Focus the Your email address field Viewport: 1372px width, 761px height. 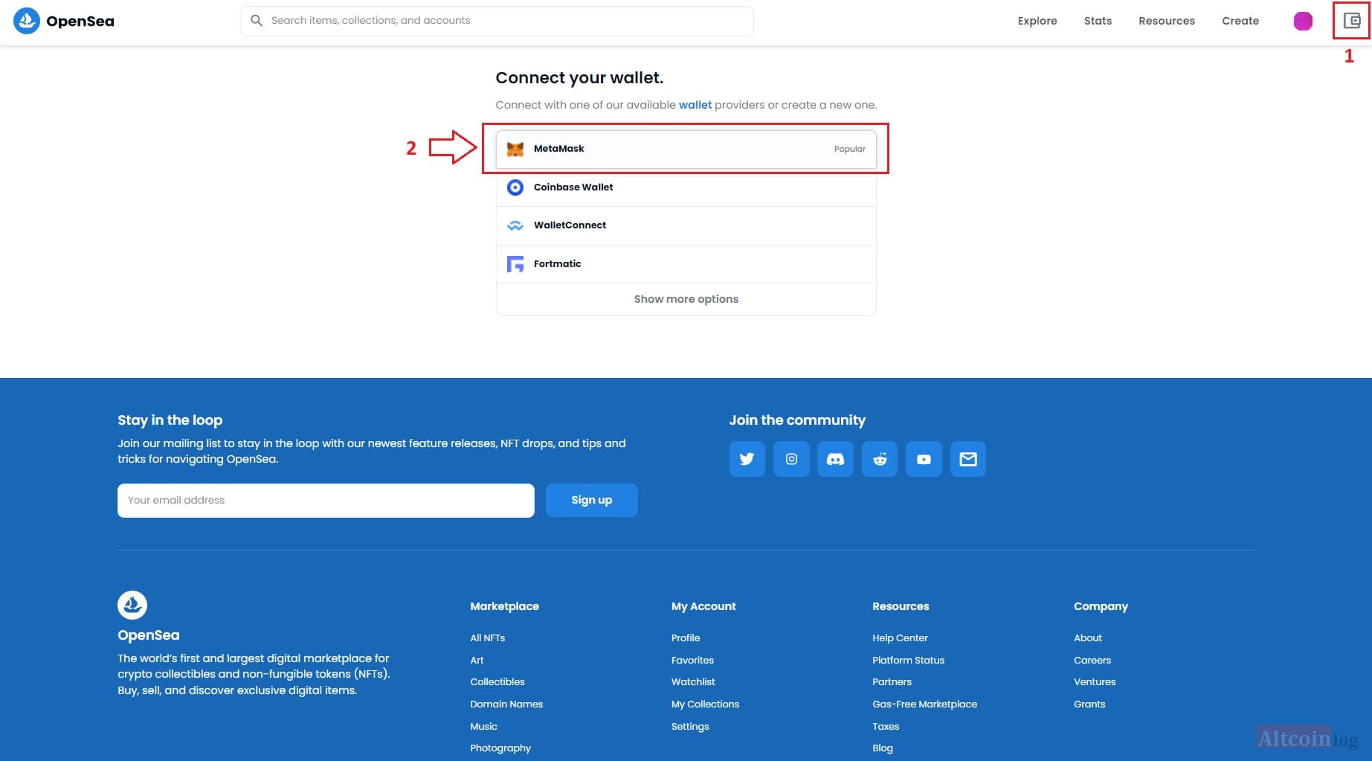[x=326, y=500]
